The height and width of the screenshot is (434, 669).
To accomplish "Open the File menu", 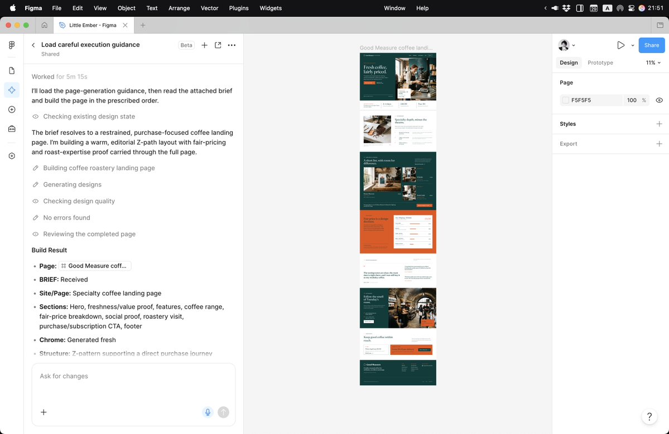I will pos(57,8).
